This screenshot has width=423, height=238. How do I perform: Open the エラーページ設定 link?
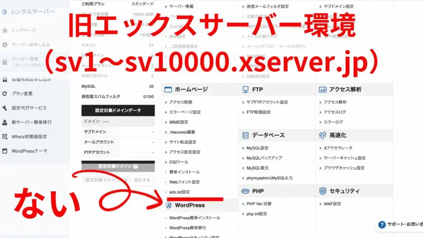(x=185, y=112)
